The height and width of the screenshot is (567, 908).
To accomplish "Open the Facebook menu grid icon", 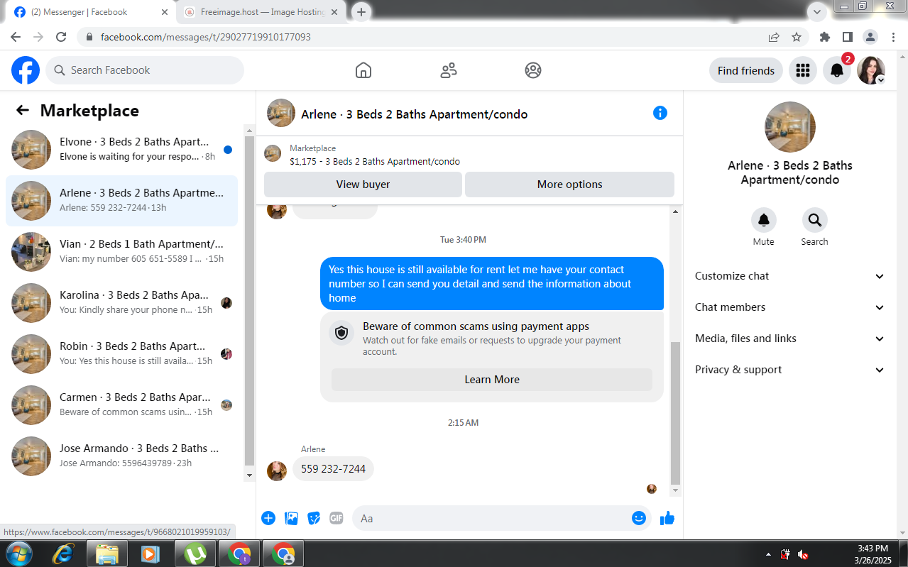I will (803, 70).
